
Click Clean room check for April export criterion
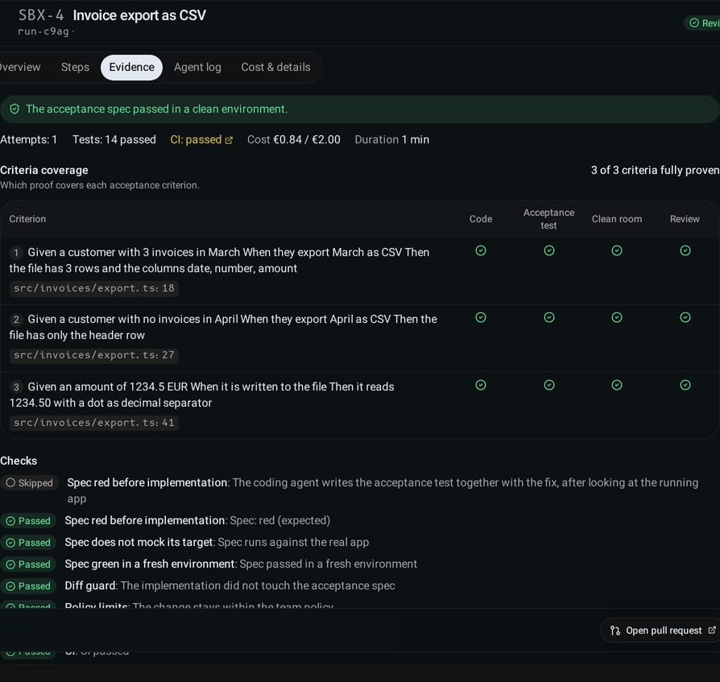pyautogui.click(x=617, y=317)
